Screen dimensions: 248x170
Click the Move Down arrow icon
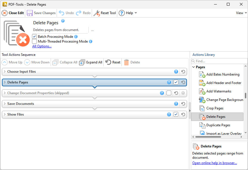pyautogui.click(x=27, y=62)
